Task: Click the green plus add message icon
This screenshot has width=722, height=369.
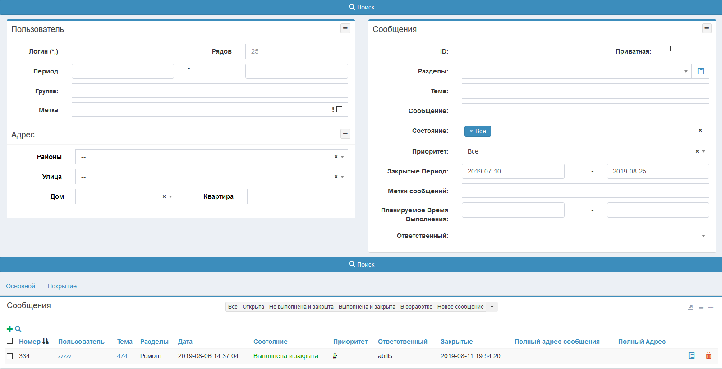Action: (9, 329)
